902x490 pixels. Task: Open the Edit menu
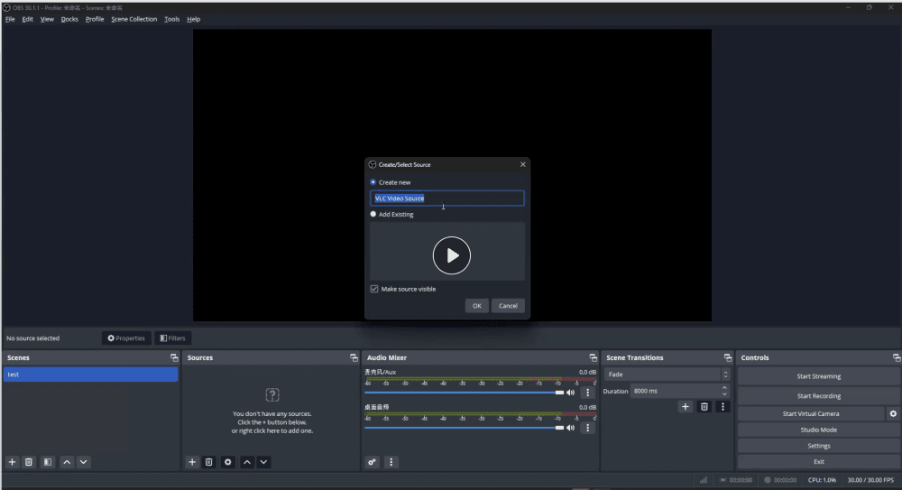(x=28, y=19)
